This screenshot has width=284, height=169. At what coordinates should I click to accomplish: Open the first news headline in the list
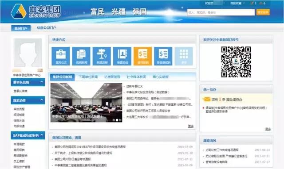coord(134,86)
